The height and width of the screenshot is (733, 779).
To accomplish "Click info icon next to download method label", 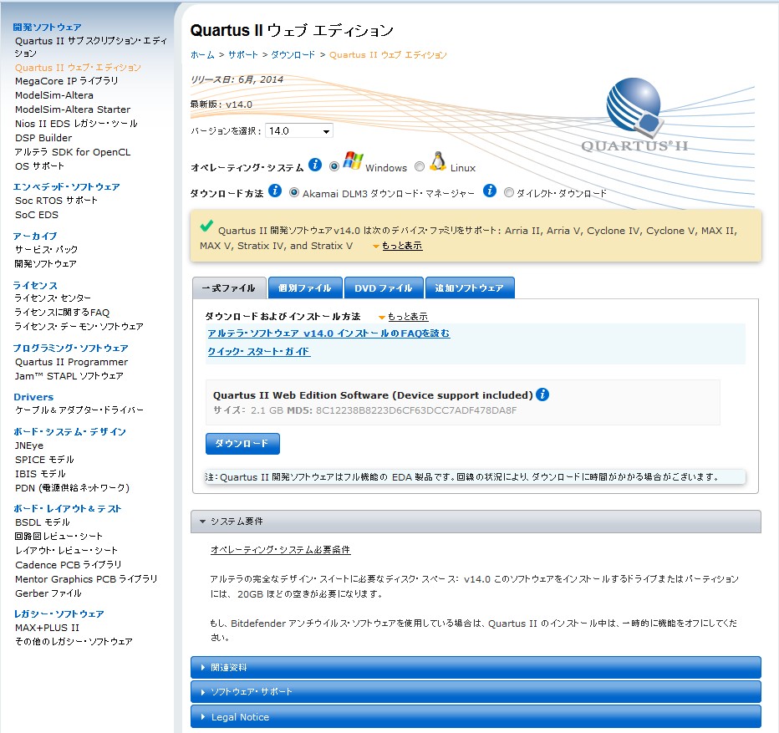I will tap(275, 191).
